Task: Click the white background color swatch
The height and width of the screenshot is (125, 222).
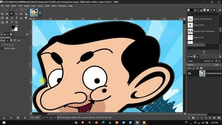Action: [16, 29]
